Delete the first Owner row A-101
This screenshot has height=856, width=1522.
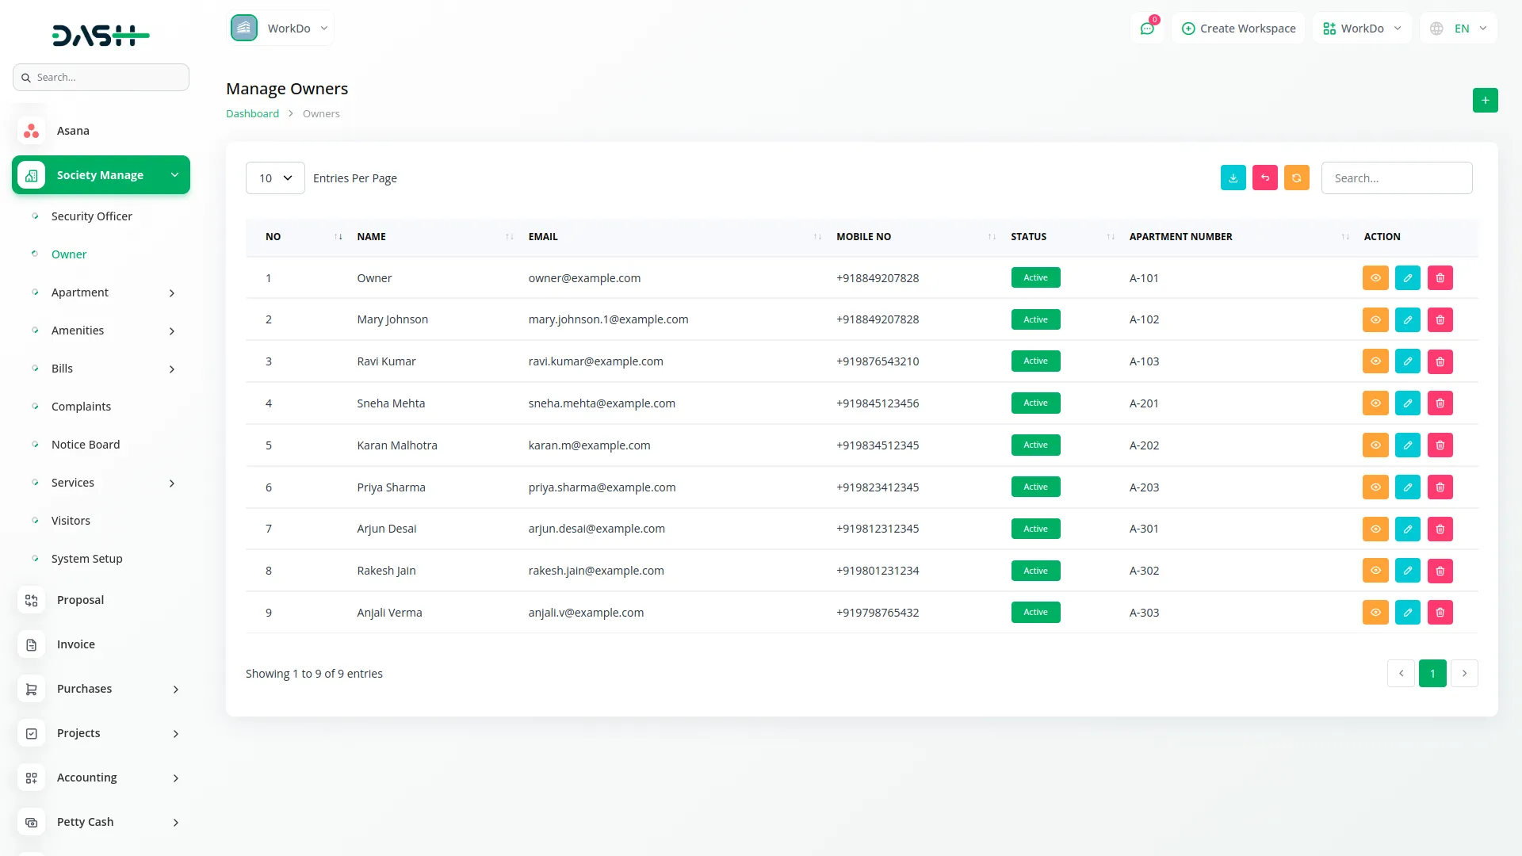point(1440,278)
